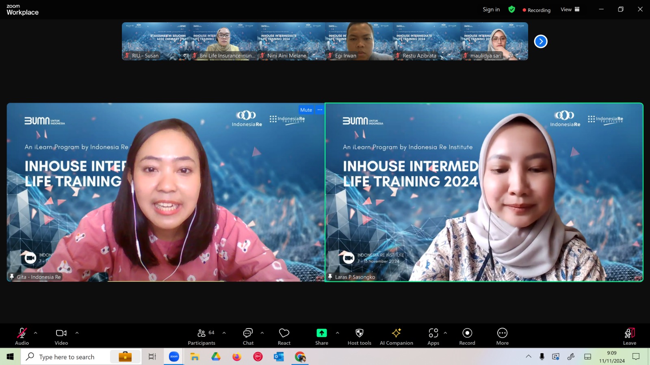Open clock showing 9:09
This screenshot has height=365, width=650.
[x=612, y=357]
